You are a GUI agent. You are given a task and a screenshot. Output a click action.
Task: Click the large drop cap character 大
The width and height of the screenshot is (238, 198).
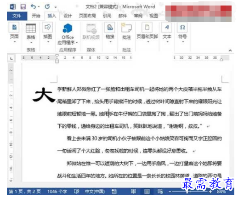(44, 95)
